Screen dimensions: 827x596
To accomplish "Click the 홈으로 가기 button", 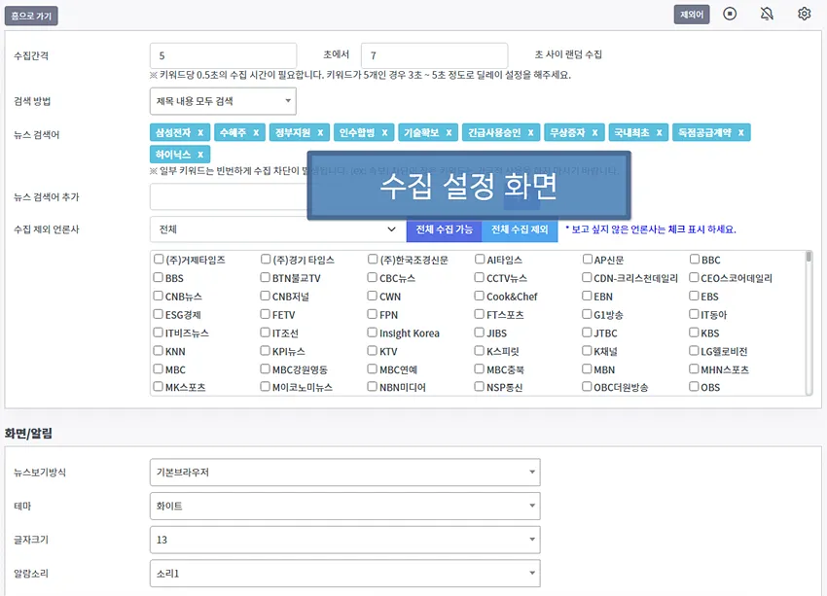I will pyautogui.click(x=32, y=15).
